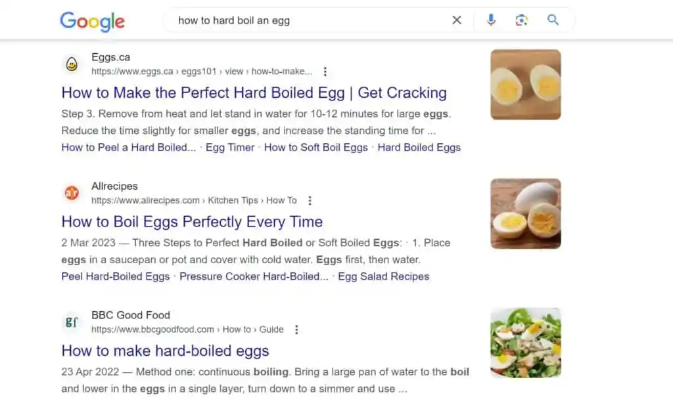Image resolution: width=673 pixels, height=407 pixels.
Task: Open "How to make hard-boiled eggs" result
Action: [x=165, y=351]
